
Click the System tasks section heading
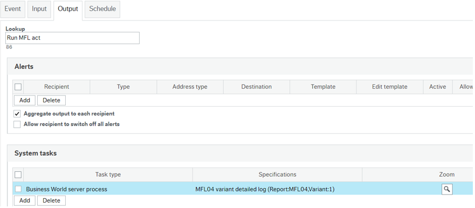(x=36, y=153)
